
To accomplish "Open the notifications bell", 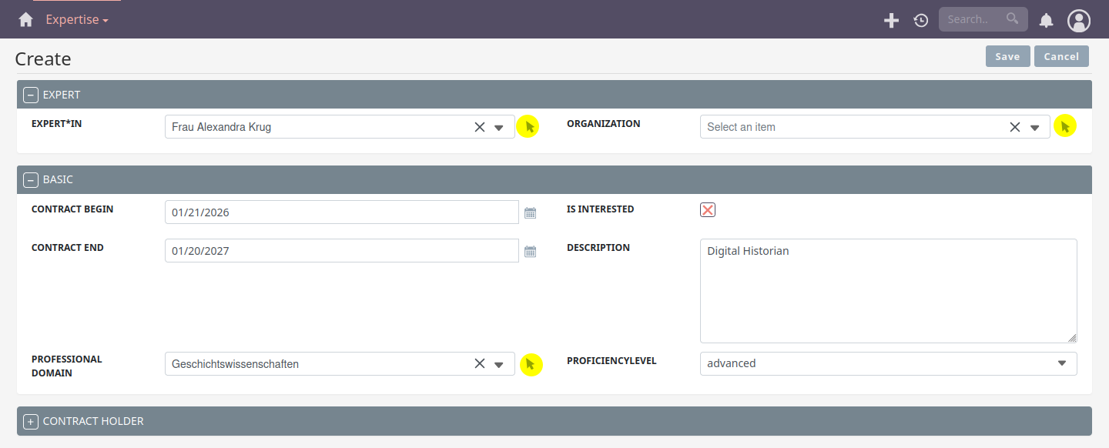I will (x=1046, y=21).
